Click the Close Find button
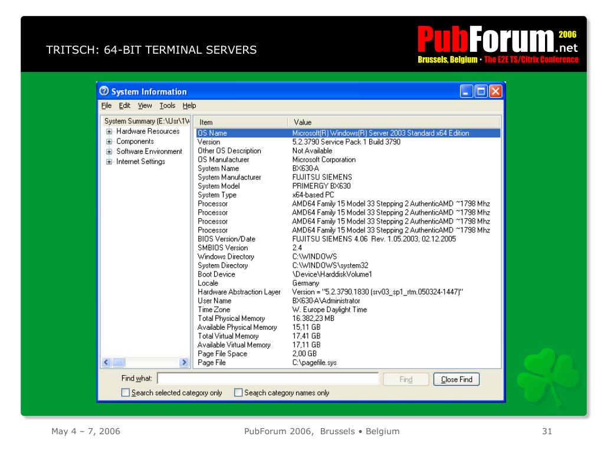Image resolution: width=604 pixels, height=453 pixels. click(x=457, y=379)
